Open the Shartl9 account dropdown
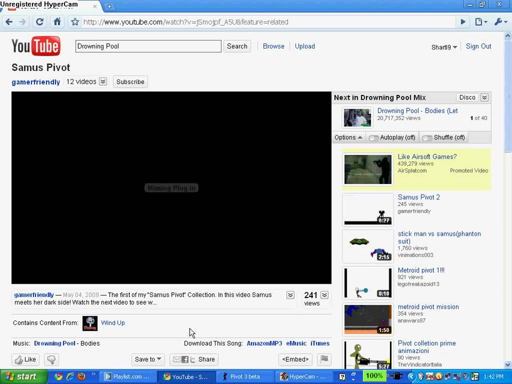This screenshot has width=512, height=384. click(x=444, y=47)
